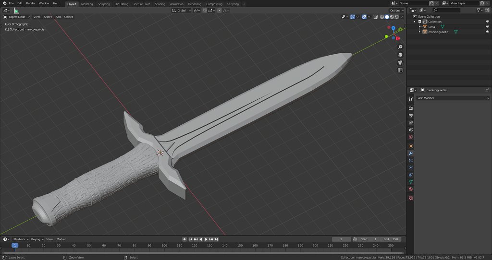Hide the manico-guardia object in the outliner
This screenshot has height=260, width=492.
click(488, 32)
